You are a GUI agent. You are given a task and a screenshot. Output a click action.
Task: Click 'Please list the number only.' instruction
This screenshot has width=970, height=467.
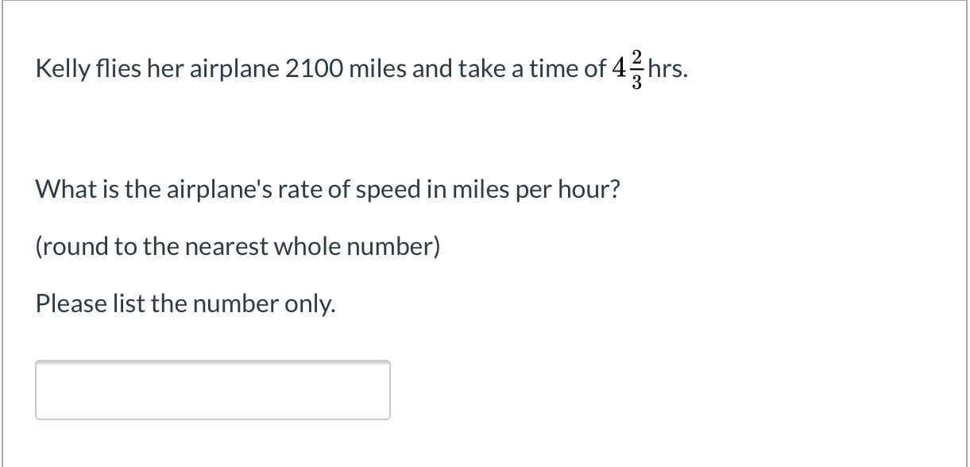(185, 303)
